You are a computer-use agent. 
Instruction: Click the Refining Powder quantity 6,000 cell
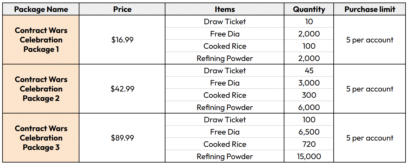pyautogui.click(x=309, y=108)
